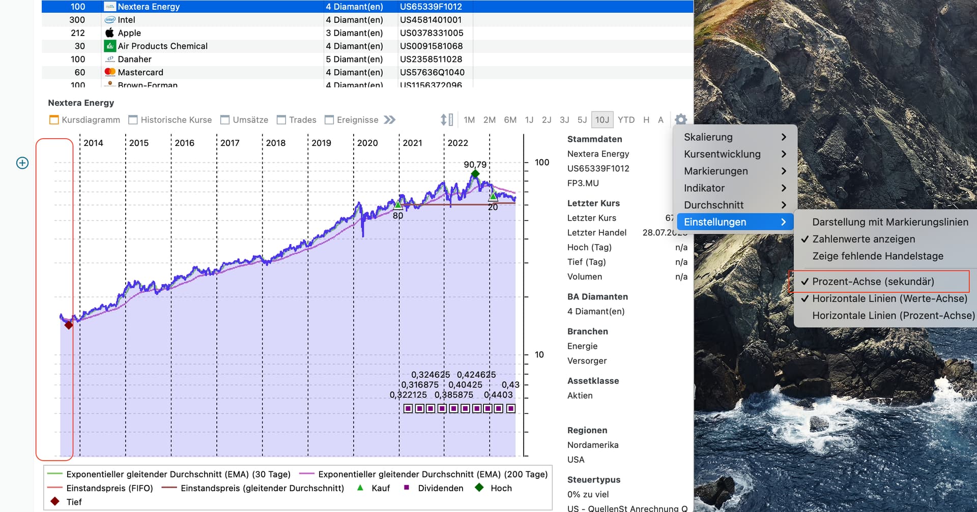Set chart range to 1M
The image size is (977, 512).
pos(469,119)
